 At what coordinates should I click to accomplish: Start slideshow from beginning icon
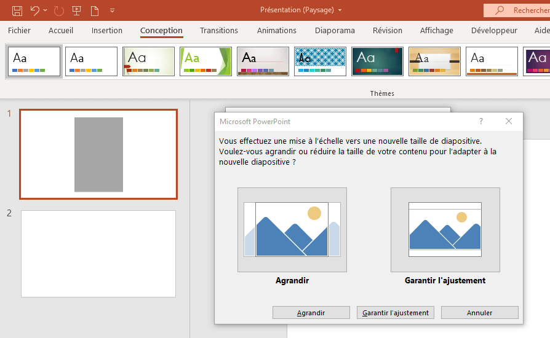[x=76, y=10]
